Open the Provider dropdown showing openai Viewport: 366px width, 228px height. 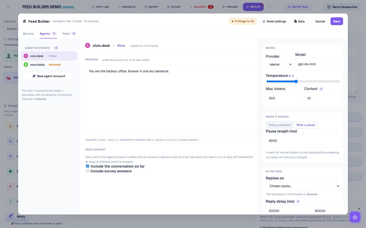[279, 64]
